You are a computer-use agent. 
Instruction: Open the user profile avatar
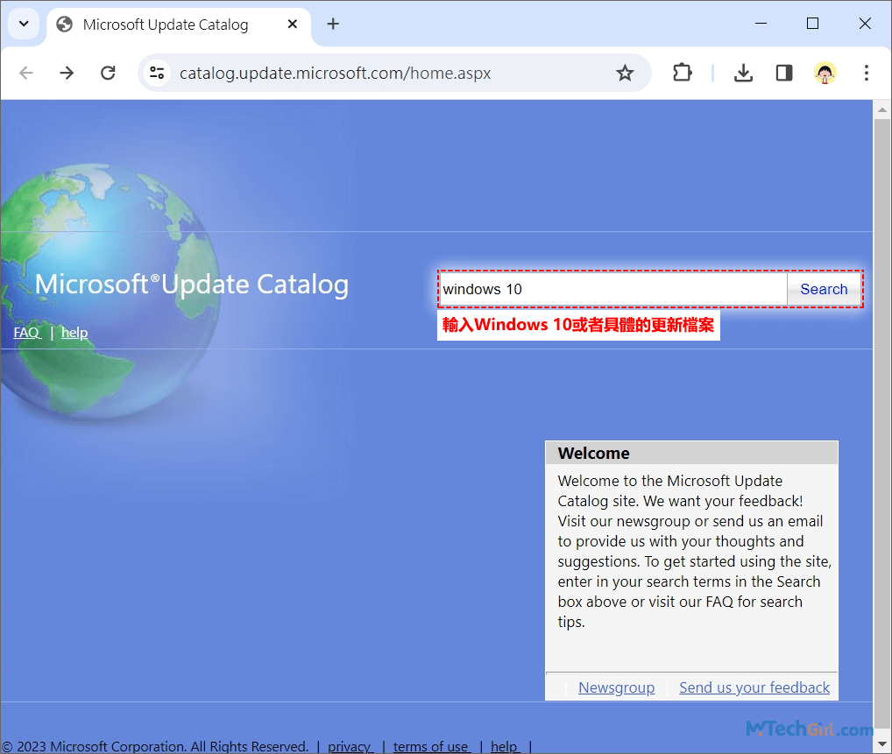pos(825,73)
